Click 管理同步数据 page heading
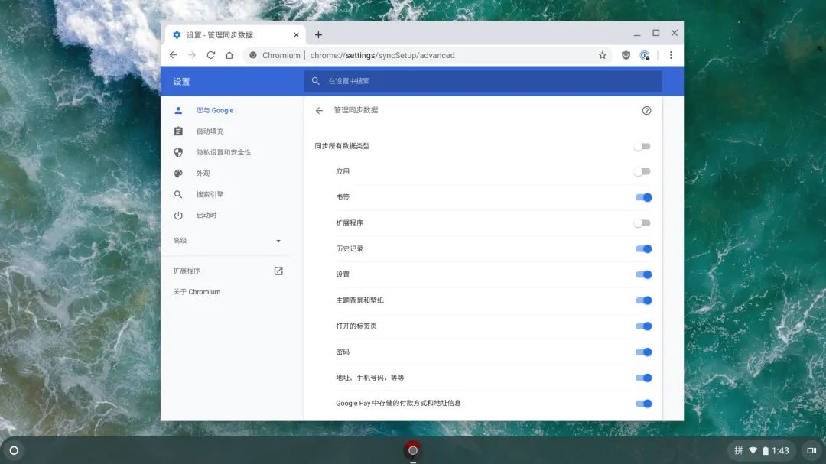 [x=356, y=110]
